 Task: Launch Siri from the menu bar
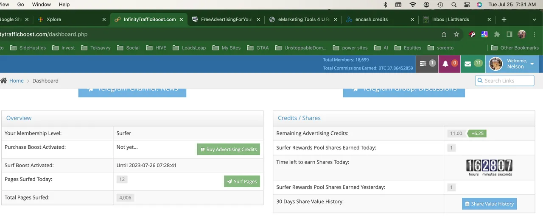click(479, 5)
